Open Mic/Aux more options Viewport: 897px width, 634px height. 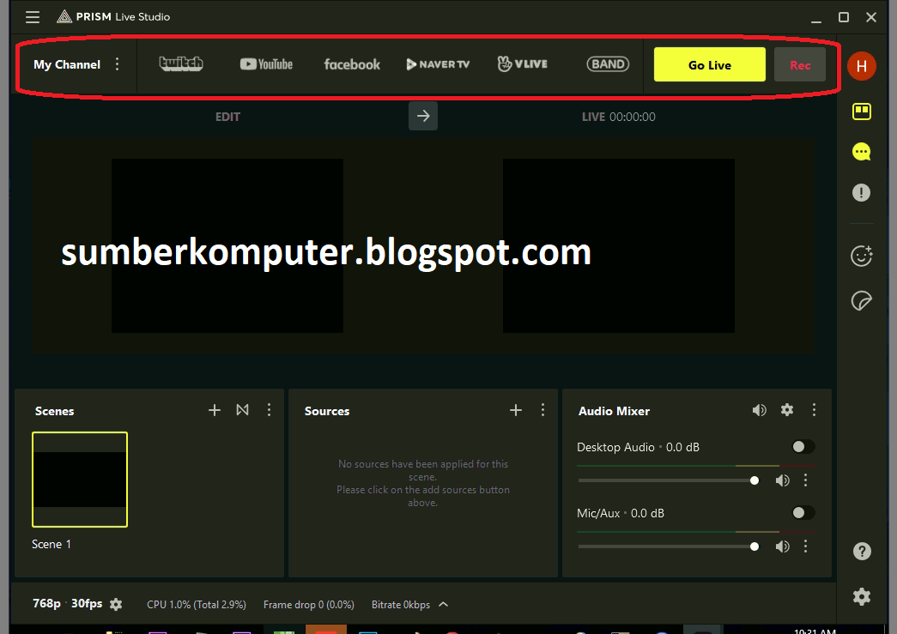pos(805,546)
